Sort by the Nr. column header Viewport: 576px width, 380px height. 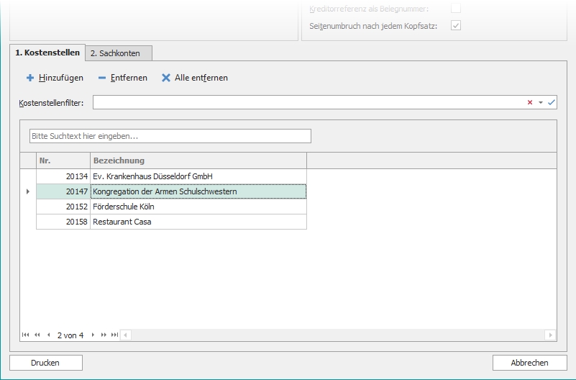[x=63, y=160]
